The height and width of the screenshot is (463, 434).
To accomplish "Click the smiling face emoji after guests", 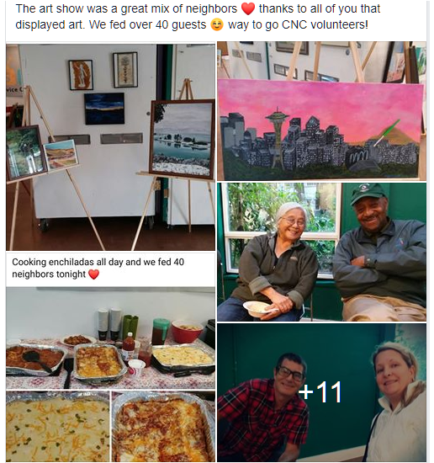I will pos(217,24).
